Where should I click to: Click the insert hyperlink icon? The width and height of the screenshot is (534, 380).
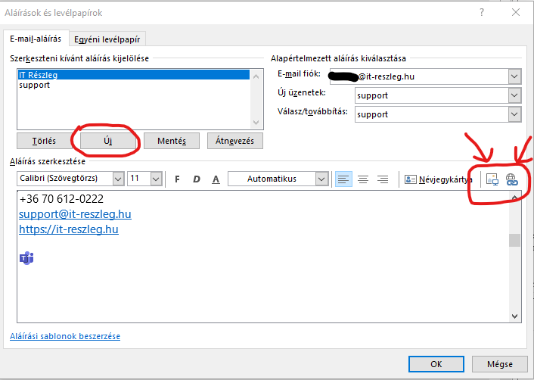pos(511,179)
